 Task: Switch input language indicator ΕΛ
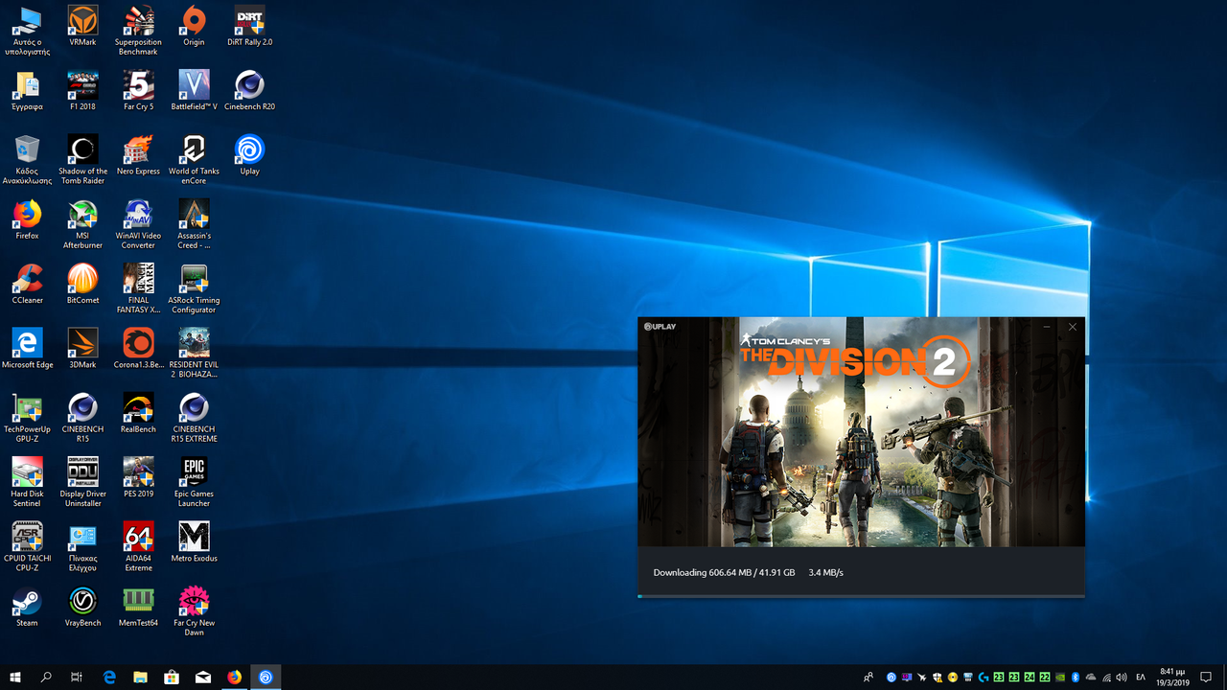point(1141,678)
